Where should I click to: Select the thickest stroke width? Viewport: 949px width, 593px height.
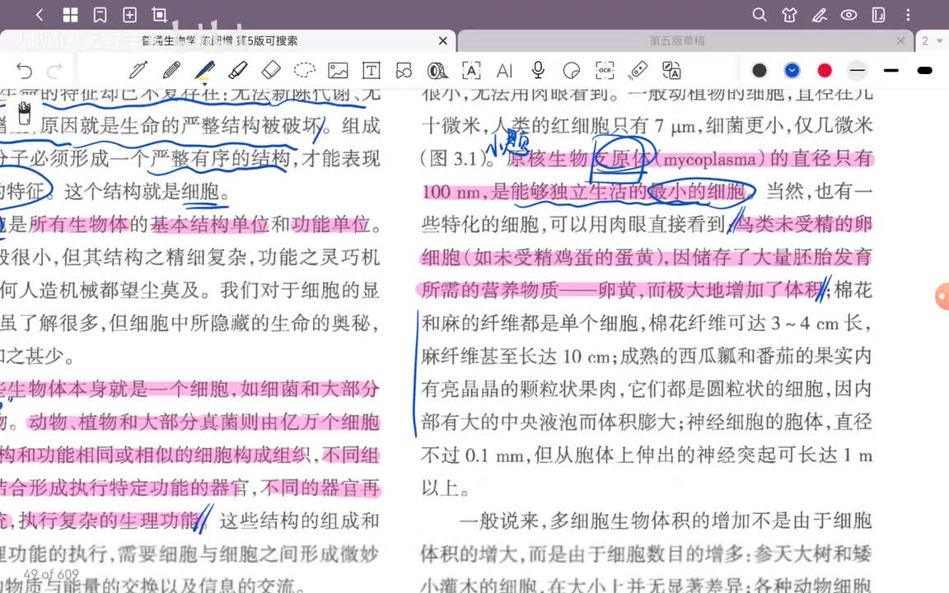[925, 71]
